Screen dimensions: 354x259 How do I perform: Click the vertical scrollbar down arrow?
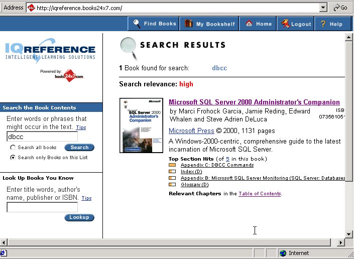(x=349, y=234)
